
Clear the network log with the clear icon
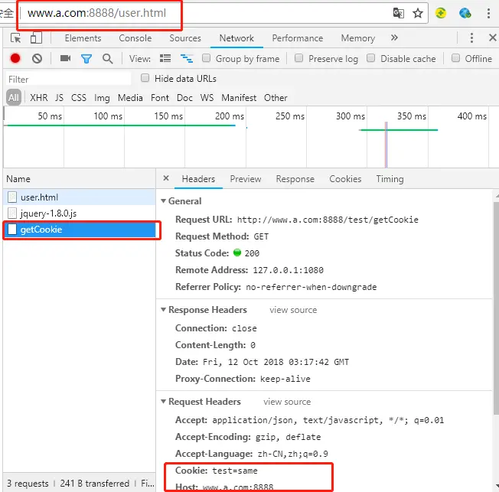tap(37, 59)
